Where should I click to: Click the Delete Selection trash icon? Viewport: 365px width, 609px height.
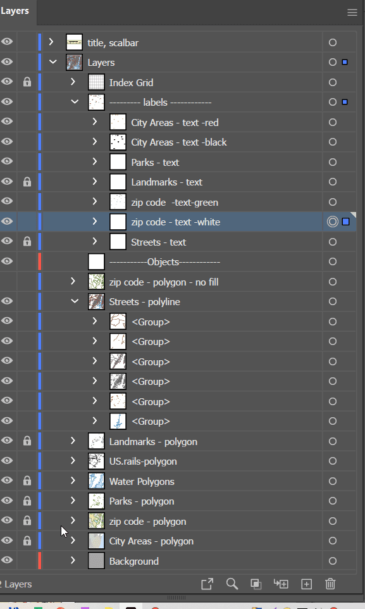[330, 584]
